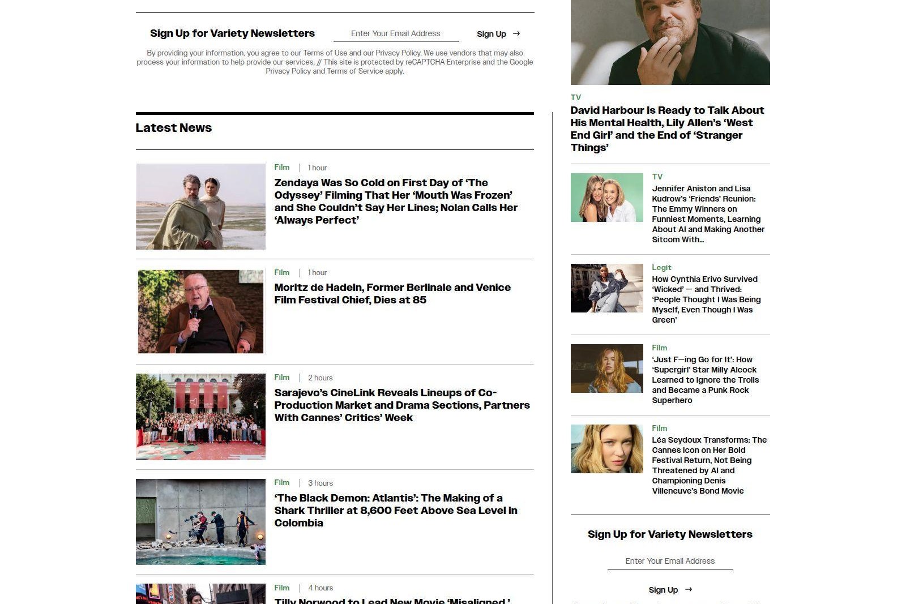
Task: Open the David Harbour mental health article
Action: (x=667, y=129)
